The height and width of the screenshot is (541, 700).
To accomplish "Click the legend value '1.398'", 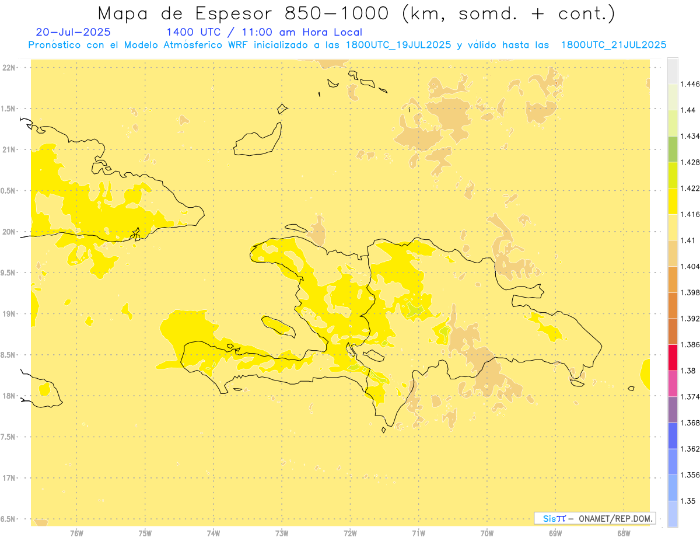I will (690, 292).
